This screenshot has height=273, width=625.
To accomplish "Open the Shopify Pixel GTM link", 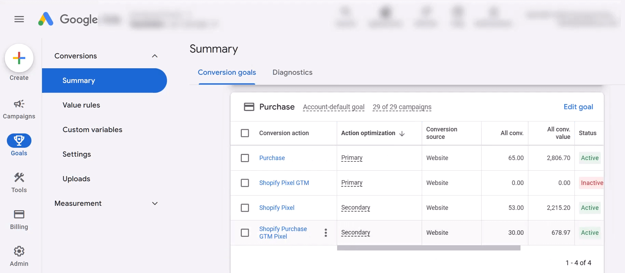I will (284, 183).
